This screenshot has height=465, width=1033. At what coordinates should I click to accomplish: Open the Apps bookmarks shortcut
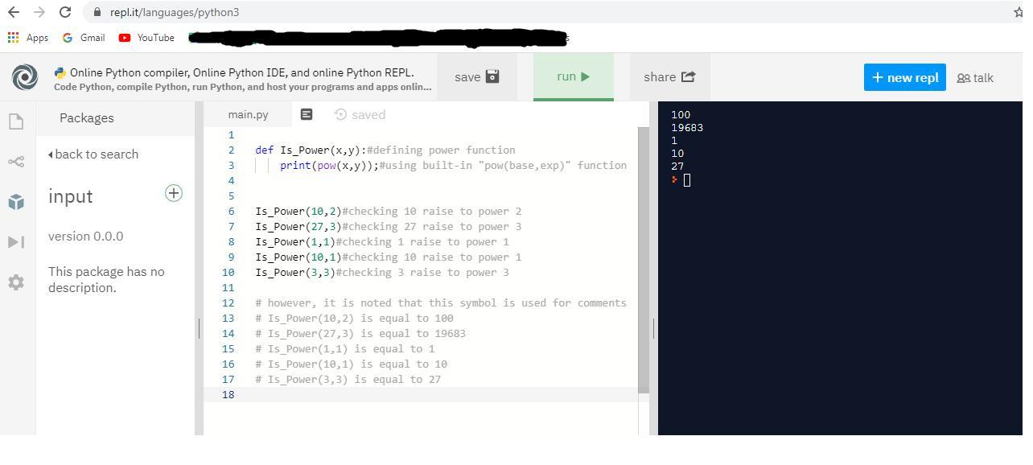point(28,38)
